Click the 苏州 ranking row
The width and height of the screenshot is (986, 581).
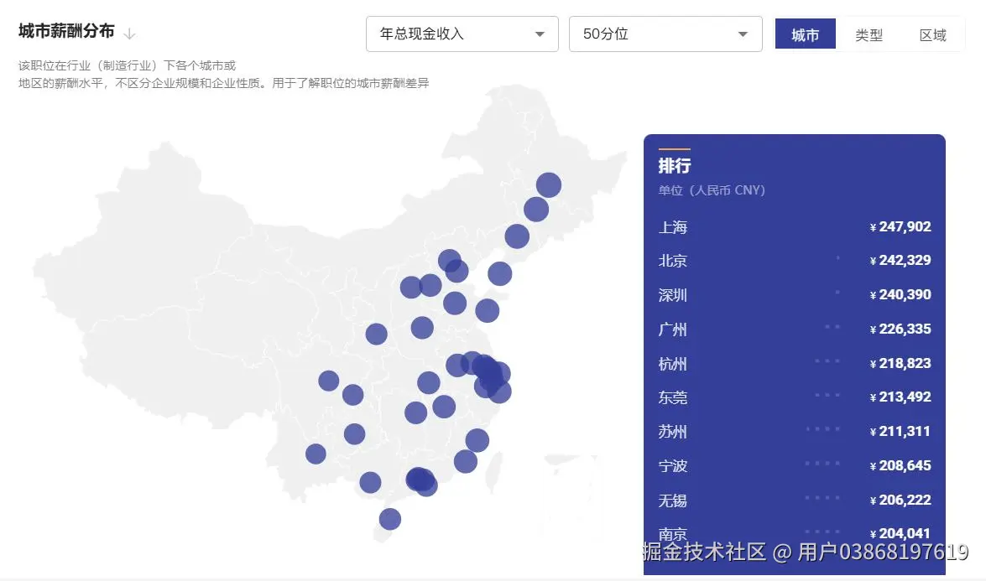tap(794, 432)
